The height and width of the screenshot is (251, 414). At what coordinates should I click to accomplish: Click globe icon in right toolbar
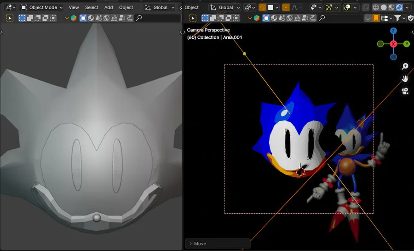click(290, 18)
